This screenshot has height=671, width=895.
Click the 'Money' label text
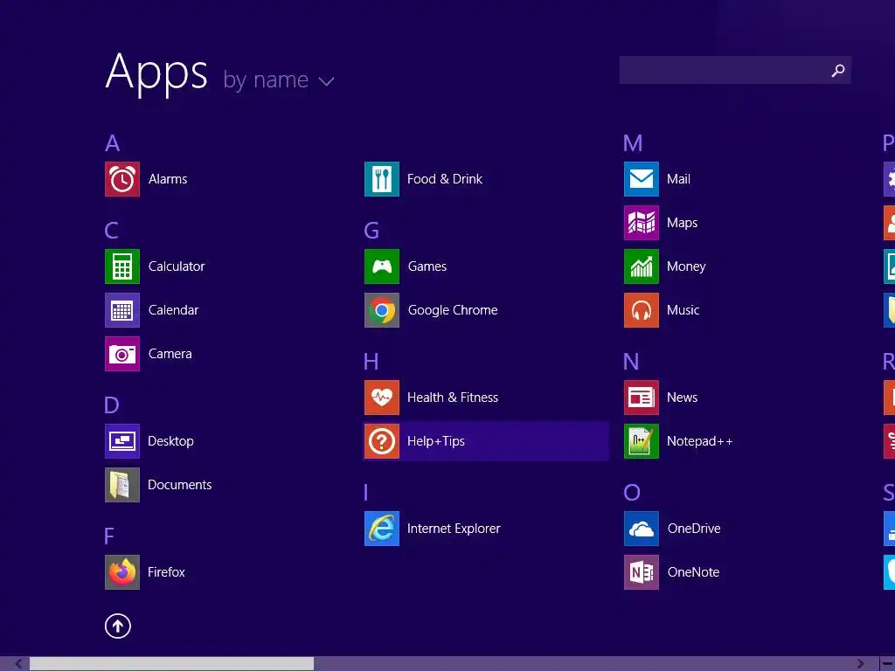[x=686, y=266]
